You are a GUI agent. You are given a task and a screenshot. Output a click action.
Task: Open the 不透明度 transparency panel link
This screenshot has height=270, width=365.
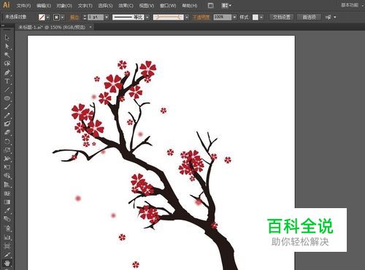point(201,17)
